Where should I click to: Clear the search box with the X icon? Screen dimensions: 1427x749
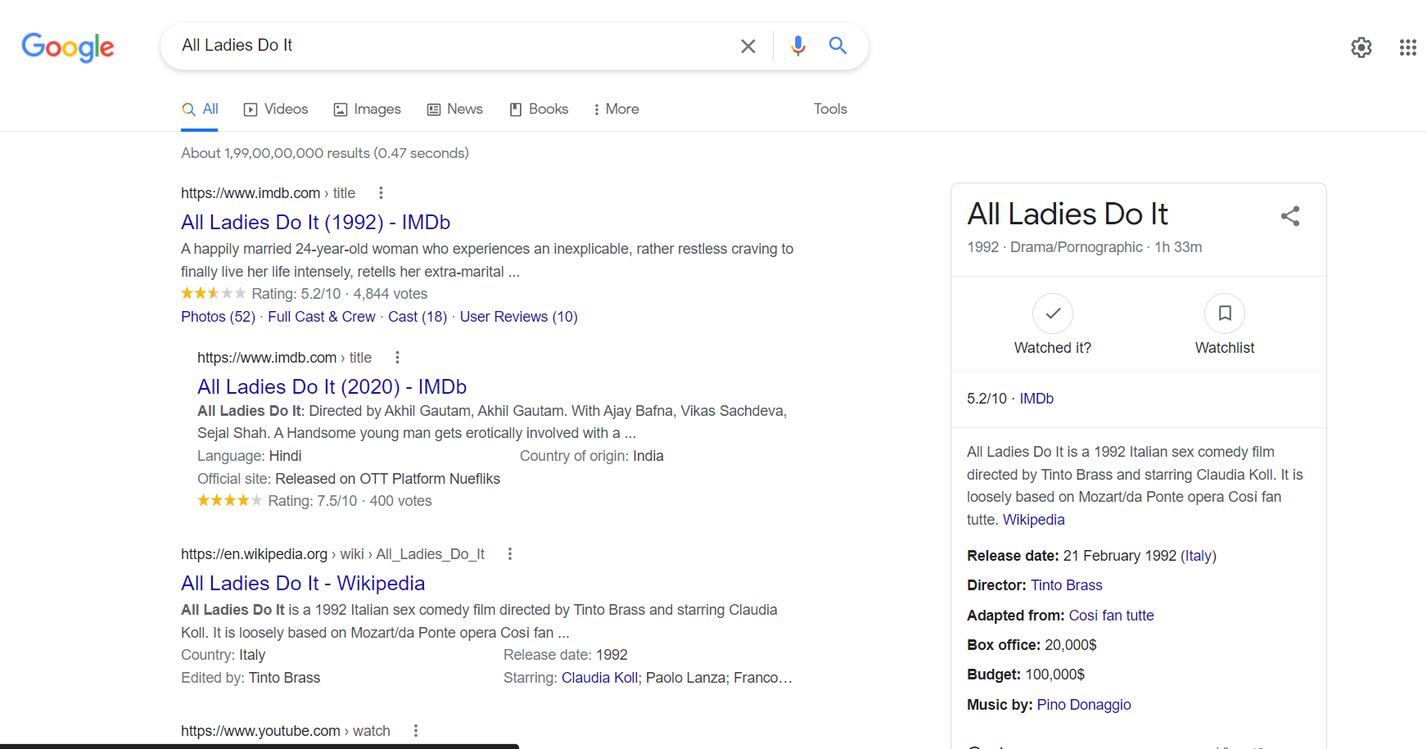click(x=747, y=47)
